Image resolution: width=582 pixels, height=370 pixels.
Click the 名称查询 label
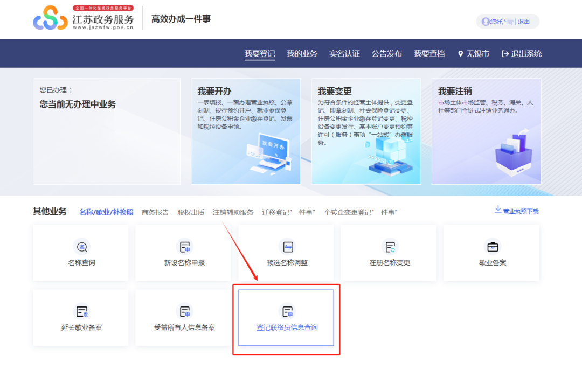point(82,263)
